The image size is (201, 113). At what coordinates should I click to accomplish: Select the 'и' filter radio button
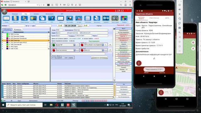click(26, 26)
